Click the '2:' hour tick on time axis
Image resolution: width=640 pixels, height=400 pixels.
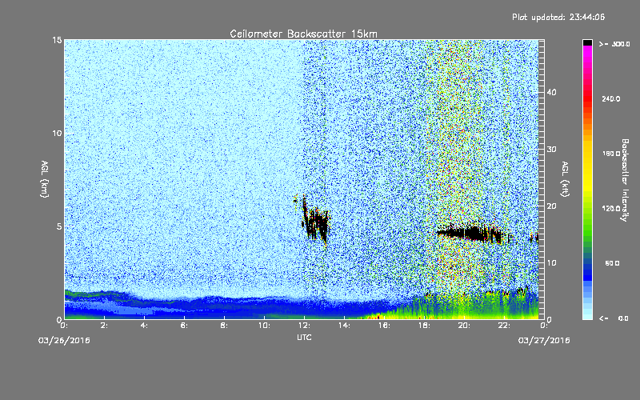click(105, 326)
